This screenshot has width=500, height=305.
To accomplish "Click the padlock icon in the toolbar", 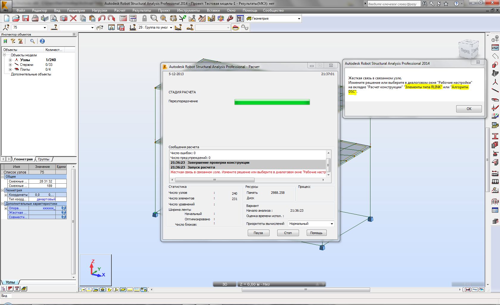I will pyautogui.click(x=144, y=18).
